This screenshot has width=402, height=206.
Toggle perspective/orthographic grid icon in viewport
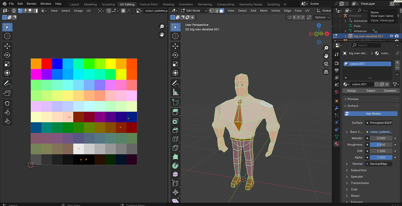pos(326,72)
